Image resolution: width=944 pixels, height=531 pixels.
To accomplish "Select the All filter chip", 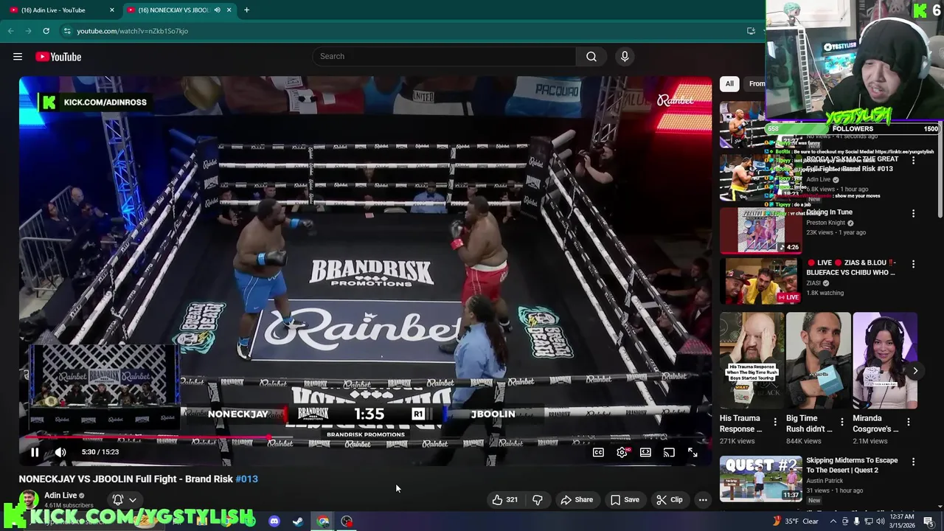I will [x=729, y=83].
